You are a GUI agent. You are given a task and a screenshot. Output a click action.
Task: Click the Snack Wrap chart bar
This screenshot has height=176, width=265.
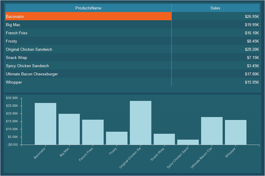click(x=164, y=139)
